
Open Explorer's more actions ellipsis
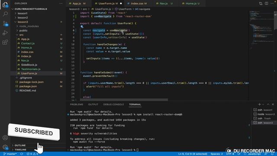pos(61,3)
